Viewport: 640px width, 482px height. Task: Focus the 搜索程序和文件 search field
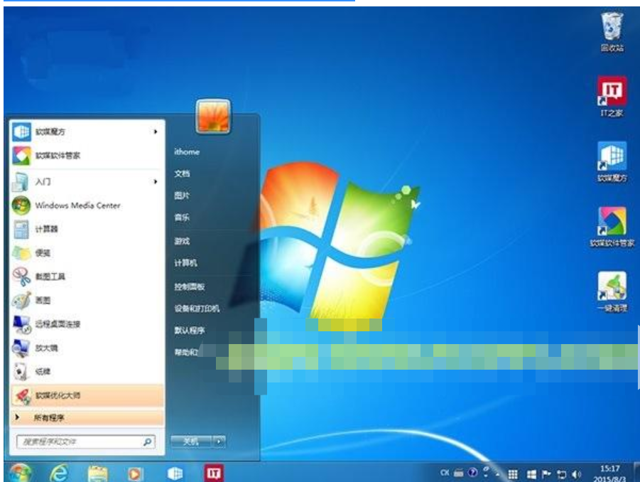86,441
